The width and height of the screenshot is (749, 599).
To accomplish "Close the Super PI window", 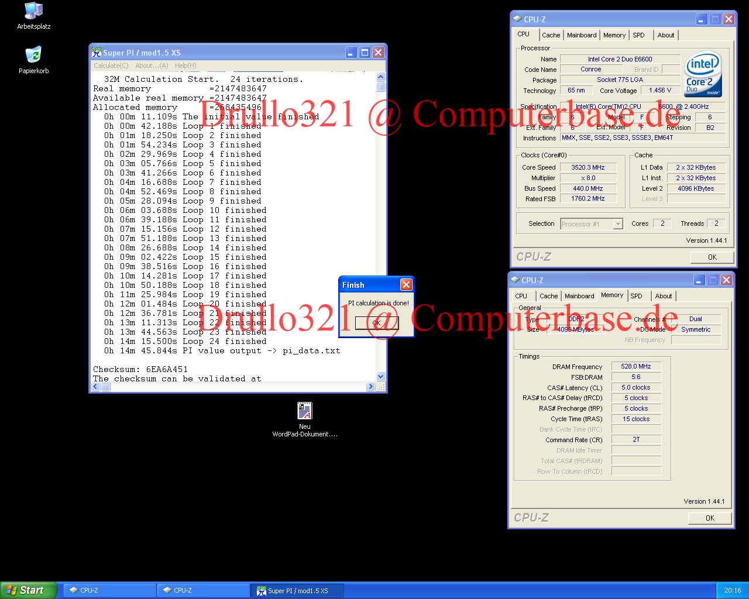I will point(378,53).
